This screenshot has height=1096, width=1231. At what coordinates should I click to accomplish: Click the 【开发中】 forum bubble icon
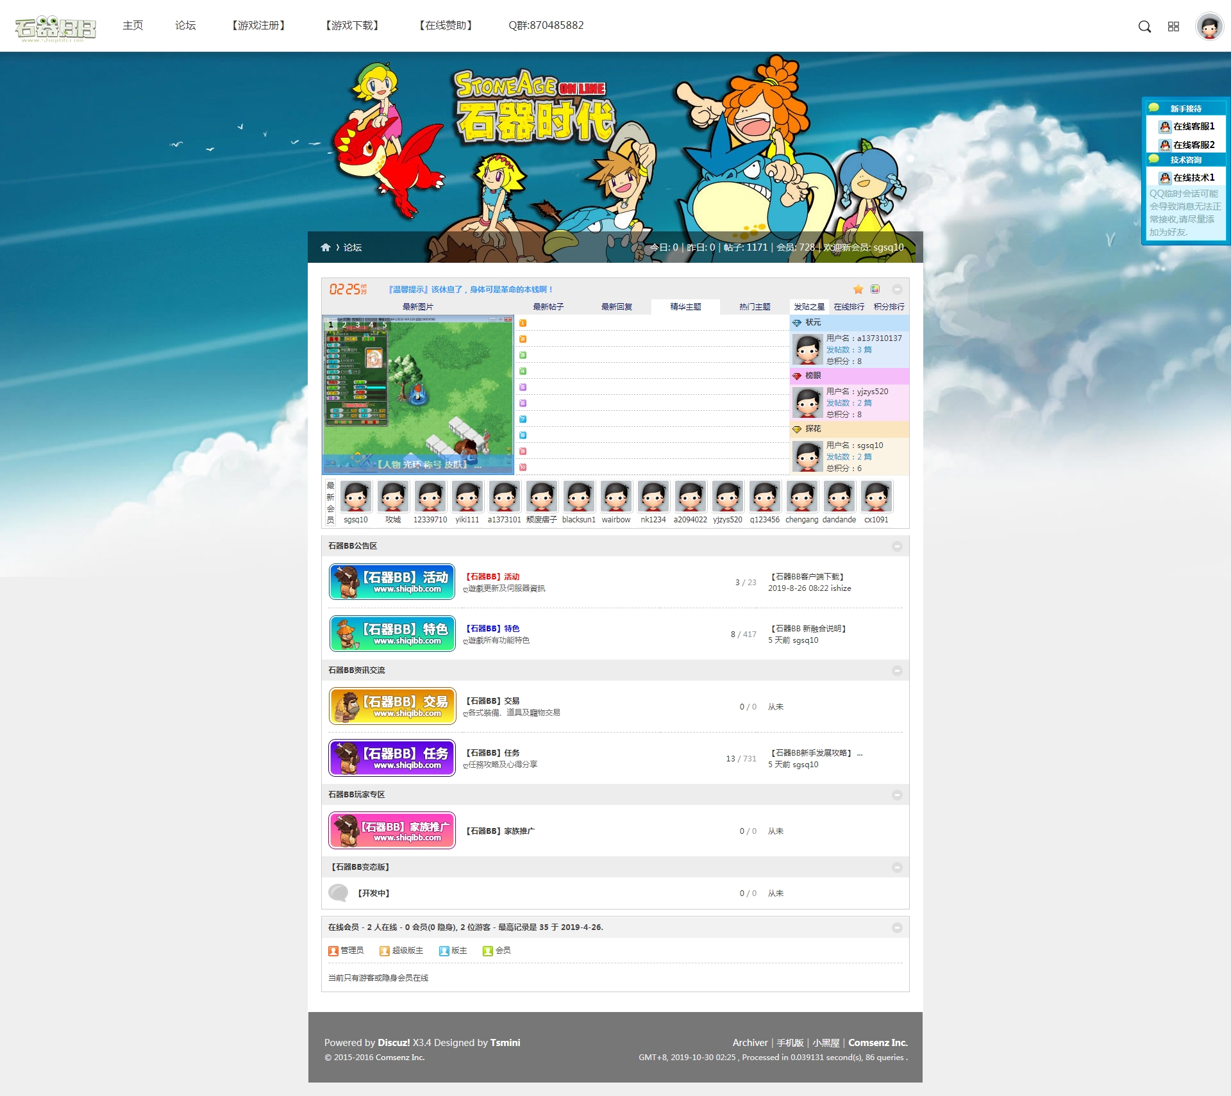pyautogui.click(x=338, y=893)
